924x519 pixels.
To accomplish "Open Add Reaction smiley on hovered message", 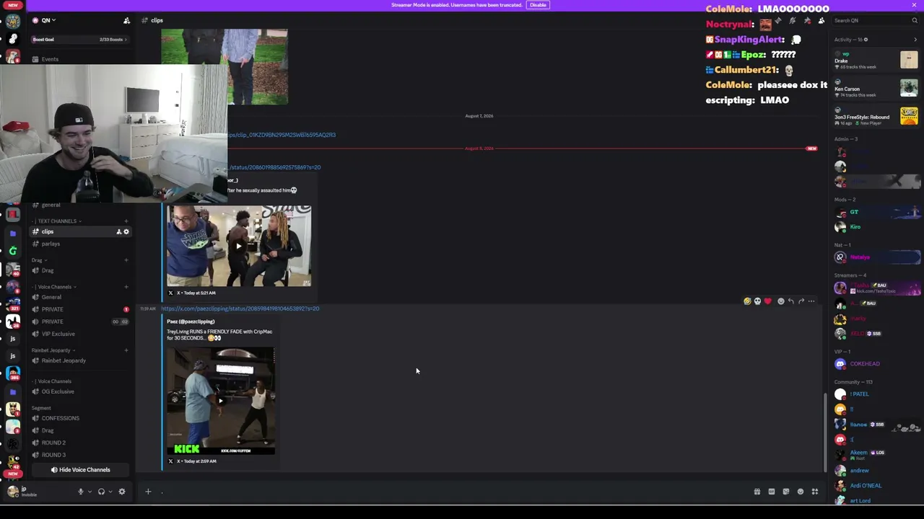I will click(780, 301).
